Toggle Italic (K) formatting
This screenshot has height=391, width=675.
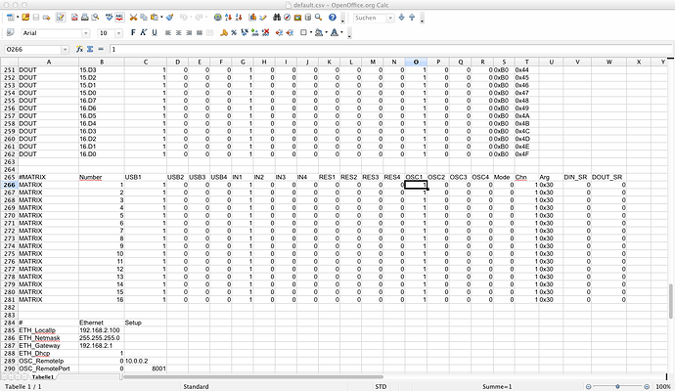144,32
